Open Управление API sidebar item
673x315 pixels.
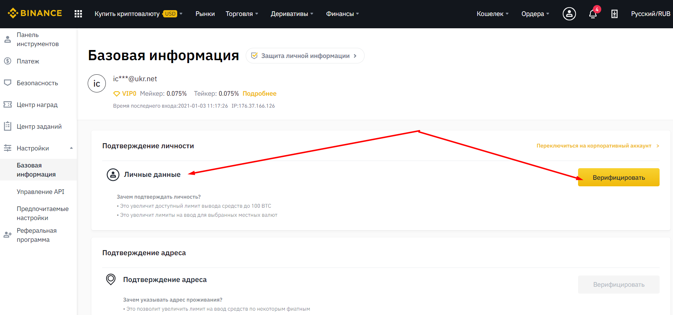pos(41,192)
